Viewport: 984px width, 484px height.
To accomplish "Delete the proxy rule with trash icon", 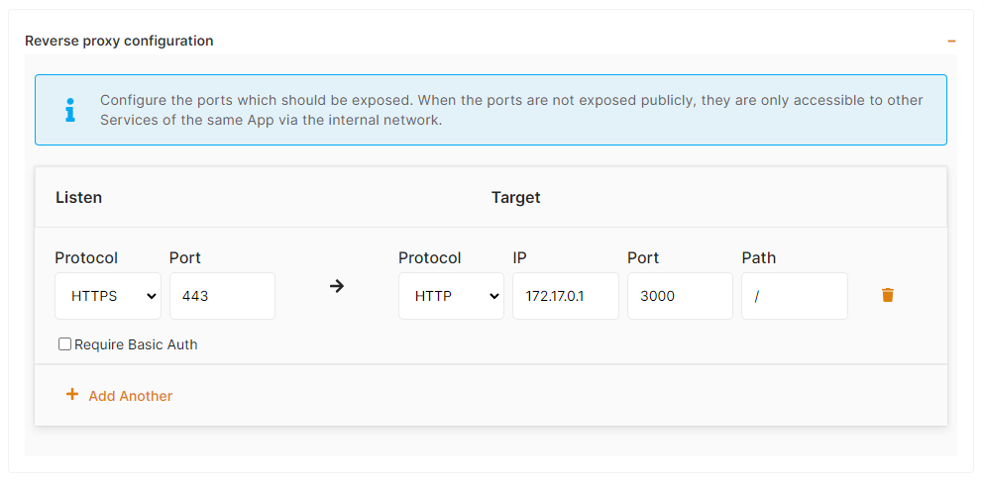I will 887,295.
